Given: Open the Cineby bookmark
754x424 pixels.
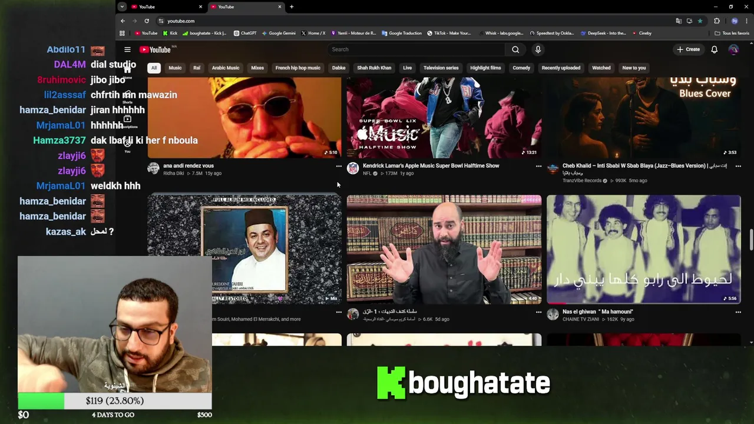Looking at the screenshot, I should coord(642,33).
